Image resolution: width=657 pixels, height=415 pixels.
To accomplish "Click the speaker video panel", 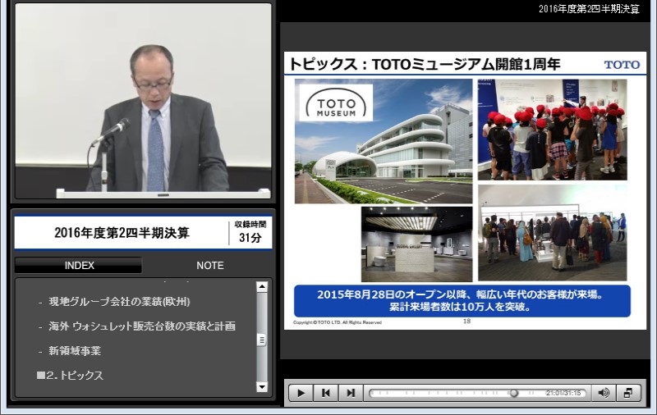I will tap(143, 100).
